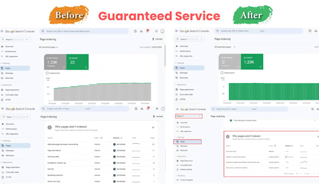Click Source column info icon in Before table window
The height and width of the screenshot is (193, 319).
(101, 138)
